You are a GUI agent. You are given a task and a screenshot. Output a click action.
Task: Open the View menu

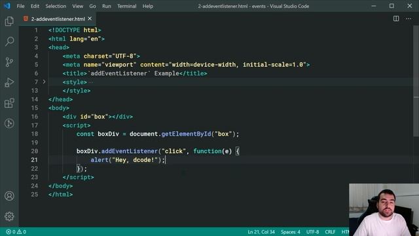pos(77,6)
